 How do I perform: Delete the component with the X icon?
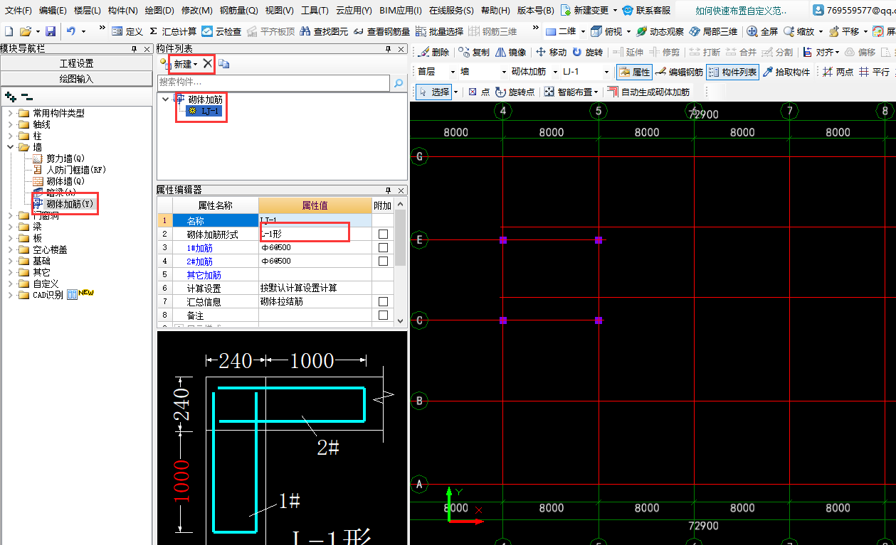click(x=207, y=63)
